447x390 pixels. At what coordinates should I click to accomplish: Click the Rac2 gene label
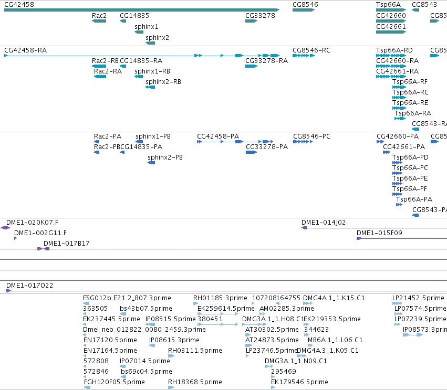click(99, 16)
